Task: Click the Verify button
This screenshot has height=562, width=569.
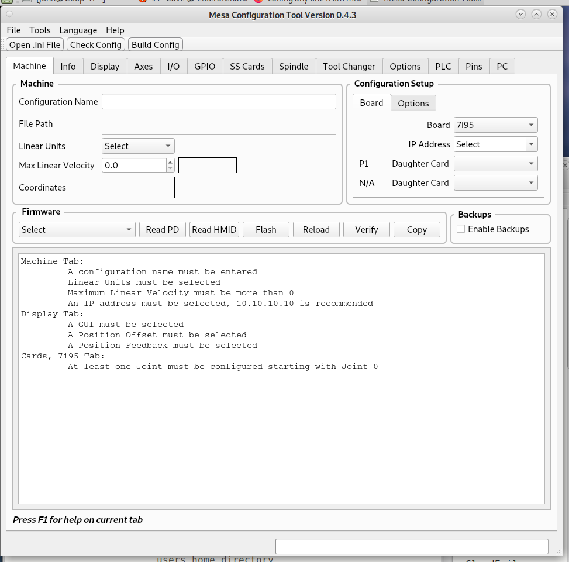Action: coord(367,230)
